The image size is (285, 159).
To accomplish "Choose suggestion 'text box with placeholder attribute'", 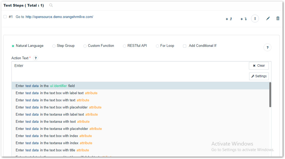I will pyautogui.click(x=58, y=107).
